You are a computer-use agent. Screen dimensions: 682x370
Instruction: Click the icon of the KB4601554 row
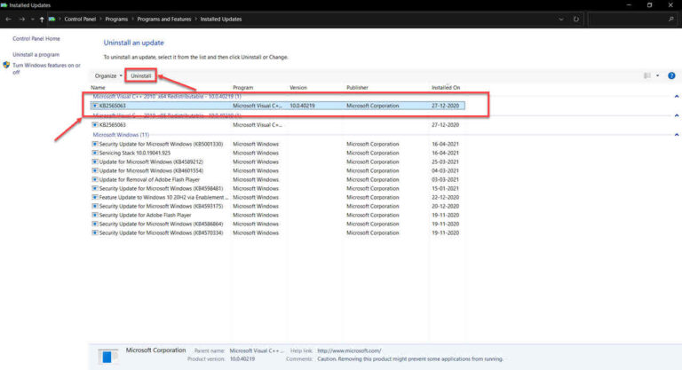coord(95,171)
